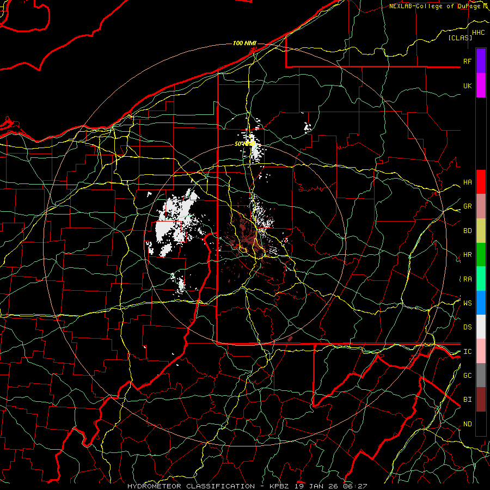This screenshot has height=490, width=490.
Task: Click the 100 NMI range ring label
Action: pyautogui.click(x=244, y=43)
